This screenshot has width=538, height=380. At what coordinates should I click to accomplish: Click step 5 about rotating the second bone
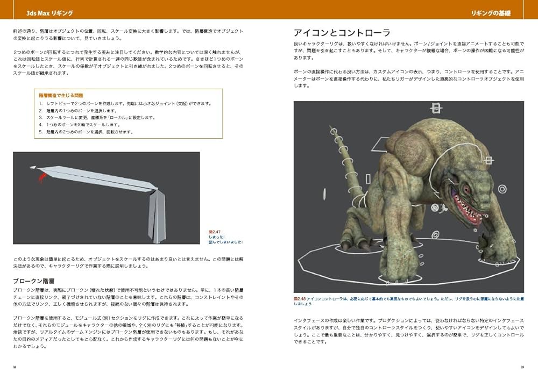pos(86,132)
